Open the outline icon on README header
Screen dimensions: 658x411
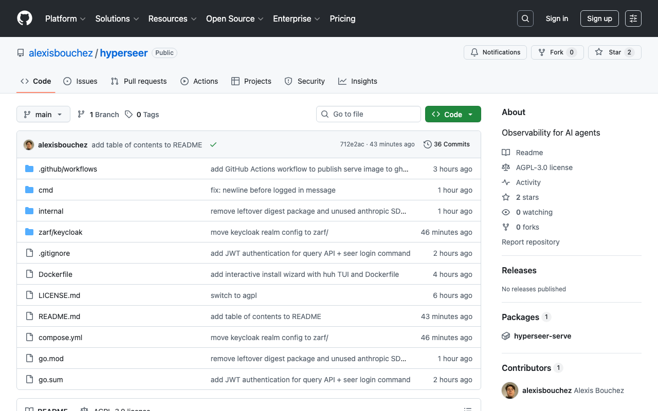coord(468,409)
